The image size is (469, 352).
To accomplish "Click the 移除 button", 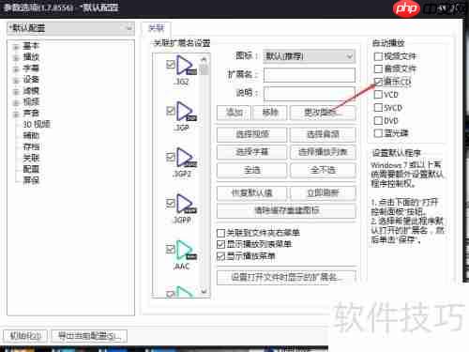I will pyautogui.click(x=270, y=113).
